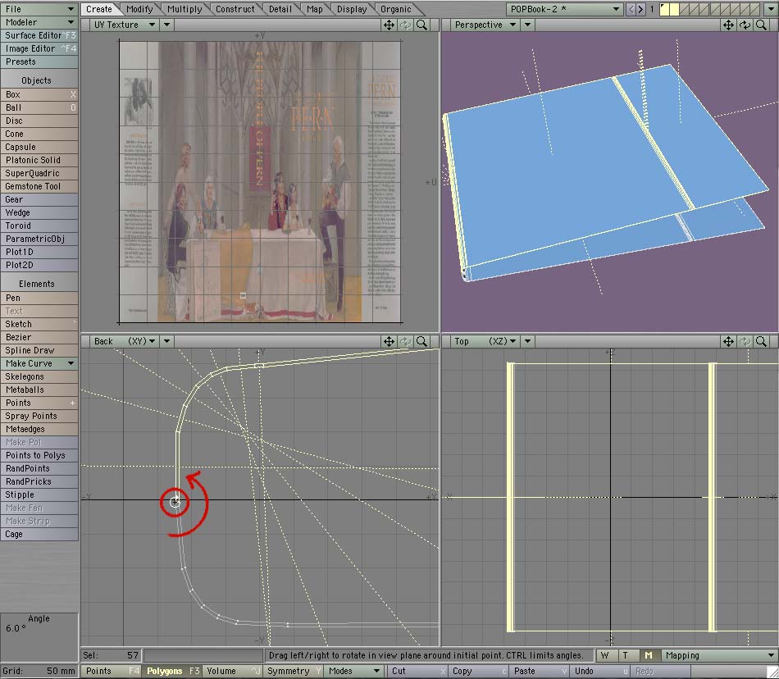Click the Cut button
Image resolution: width=779 pixels, height=679 pixels.
417,671
